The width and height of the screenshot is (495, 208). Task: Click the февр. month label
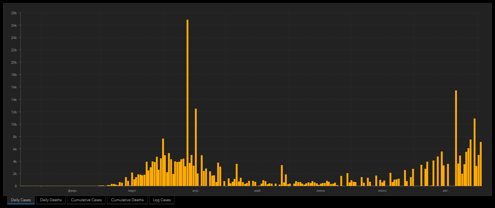[73, 191]
